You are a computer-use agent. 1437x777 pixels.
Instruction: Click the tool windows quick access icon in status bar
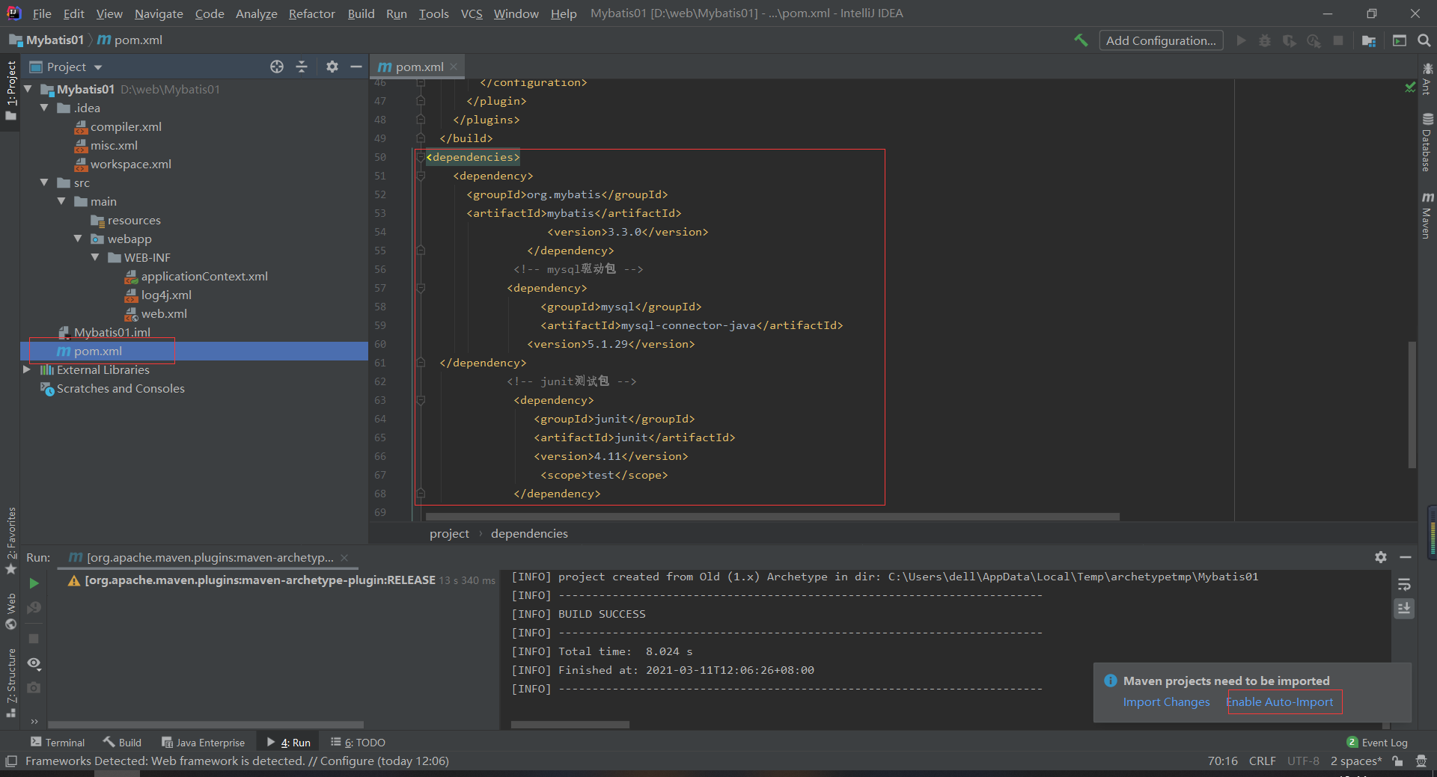tap(11, 761)
